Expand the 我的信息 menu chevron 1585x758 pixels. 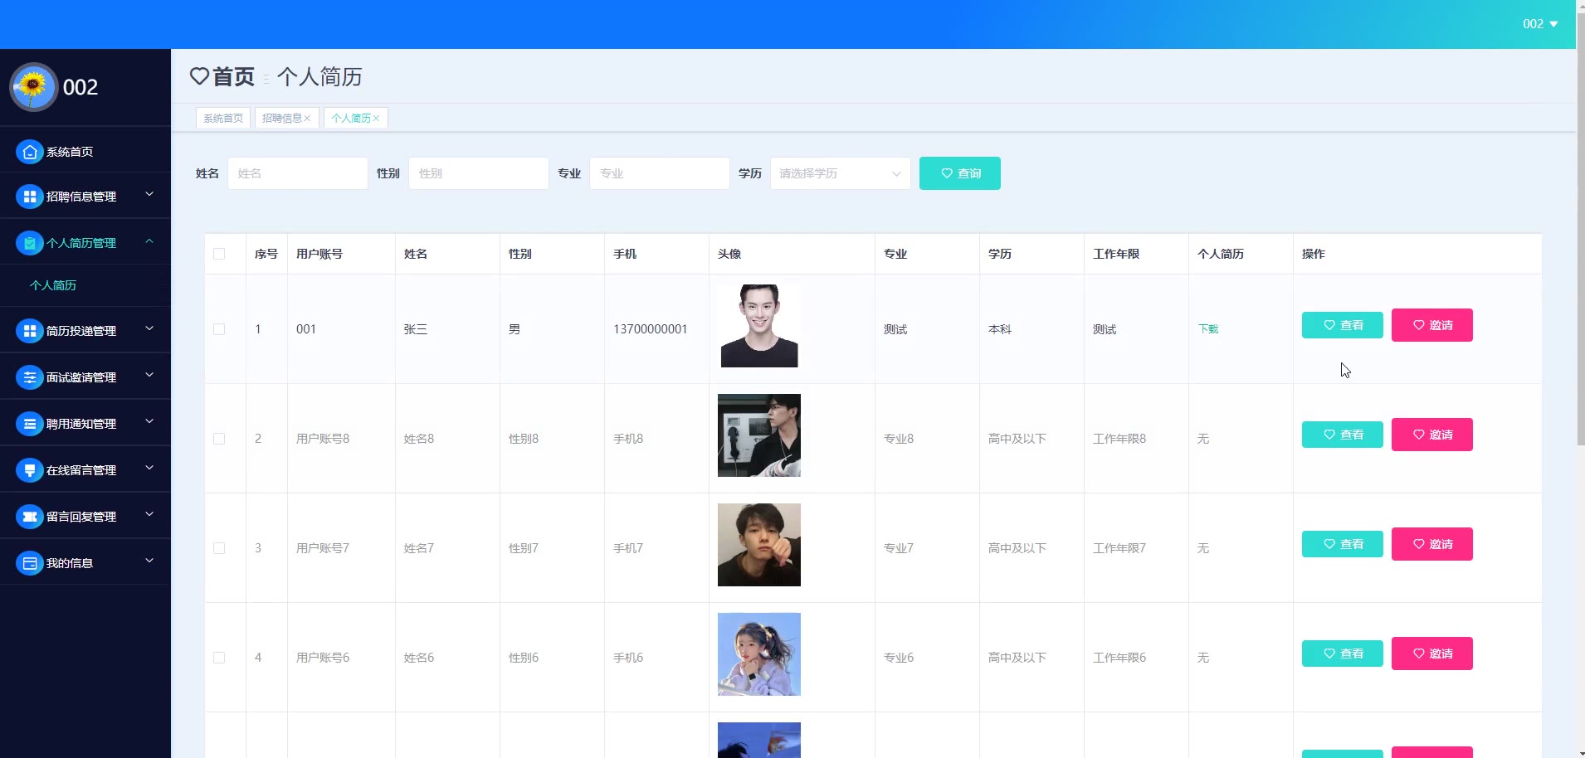pos(149,561)
